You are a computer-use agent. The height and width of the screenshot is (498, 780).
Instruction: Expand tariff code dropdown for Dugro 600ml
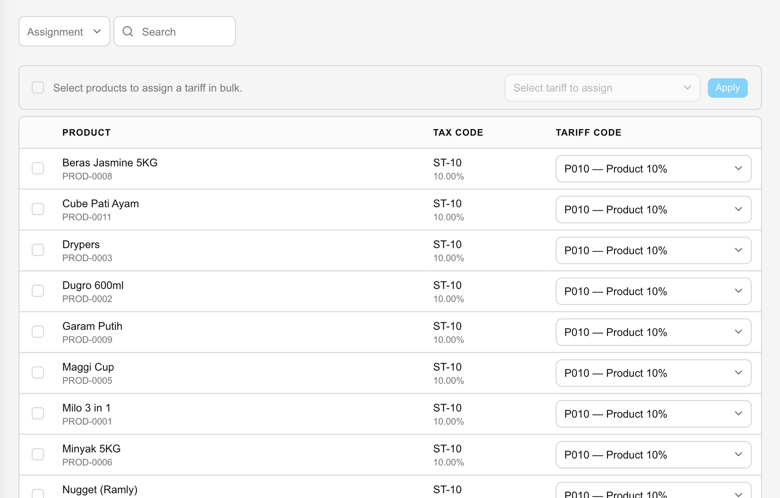pyautogui.click(x=653, y=291)
